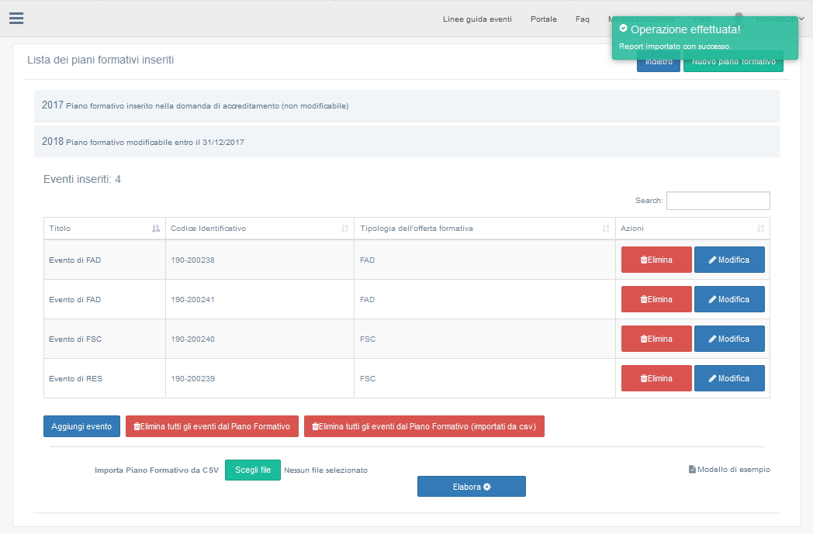Screen dimensions: 813x534
Task: Click the Aggiungi evento button
Action: point(81,426)
